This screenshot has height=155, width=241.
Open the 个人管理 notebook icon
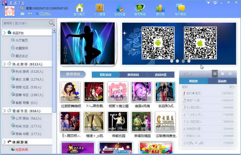click(99, 8)
